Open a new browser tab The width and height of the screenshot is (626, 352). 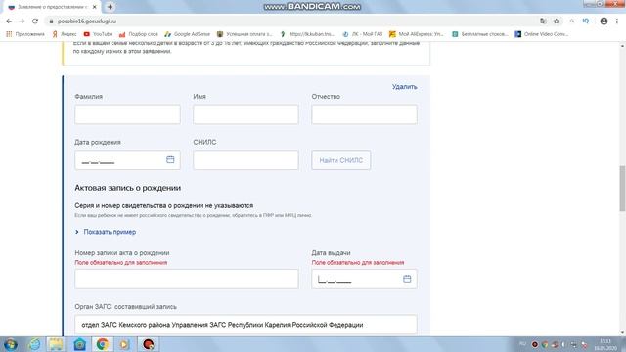click(x=110, y=7)
